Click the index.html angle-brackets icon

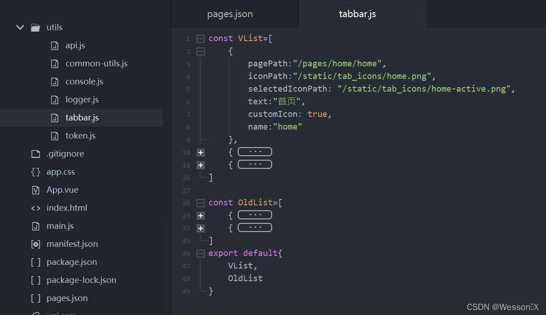click(36, 208)
